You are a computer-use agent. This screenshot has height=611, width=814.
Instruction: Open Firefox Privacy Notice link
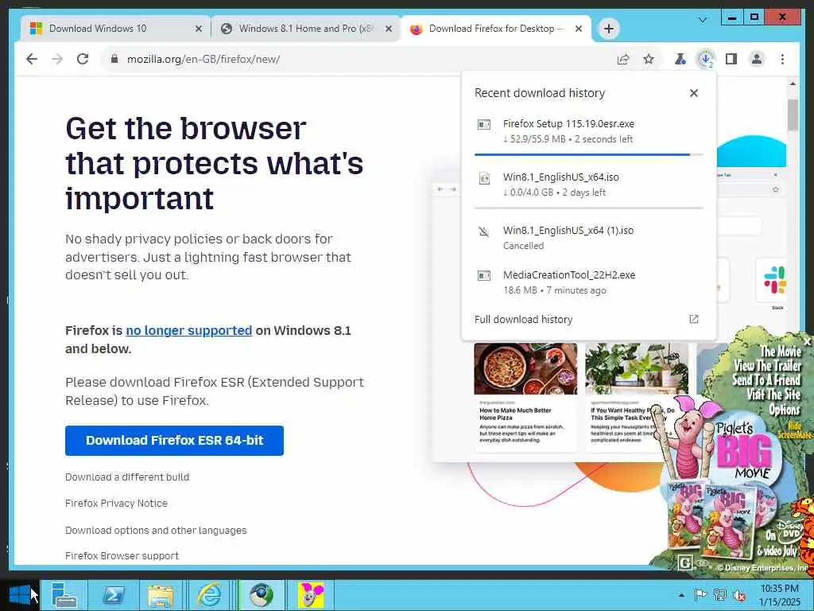pos(116,503)
